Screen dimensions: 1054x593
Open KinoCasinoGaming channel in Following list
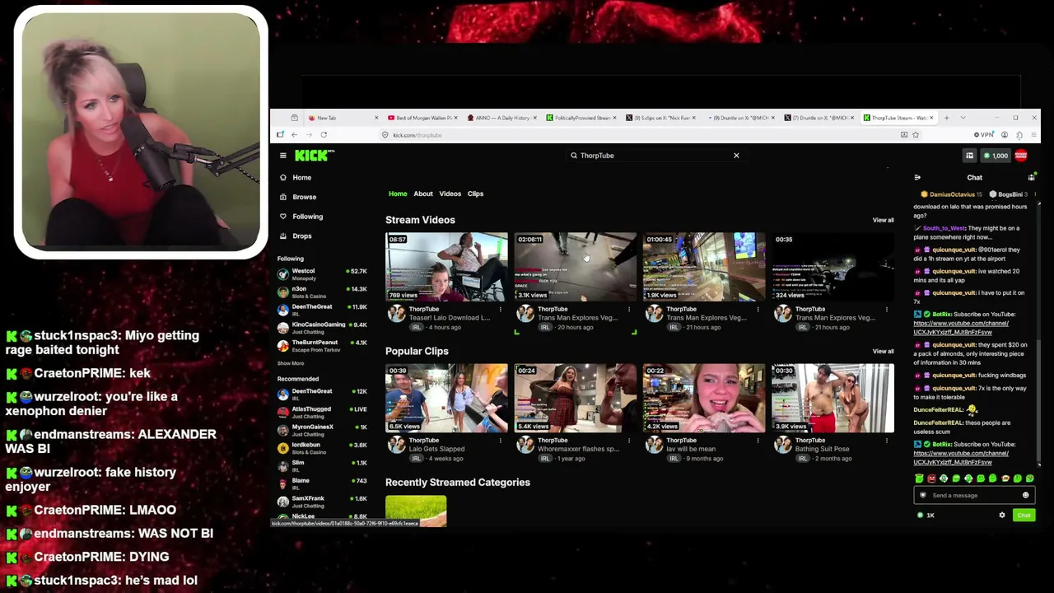tap(322, 328)
